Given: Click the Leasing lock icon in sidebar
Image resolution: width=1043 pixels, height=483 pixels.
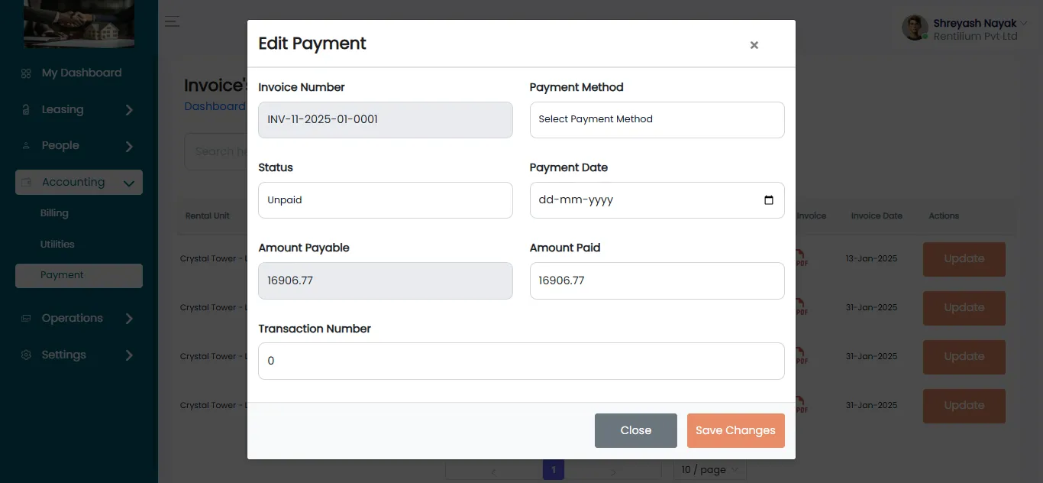Looking at the screenshot, I should (x=26, y=110).
